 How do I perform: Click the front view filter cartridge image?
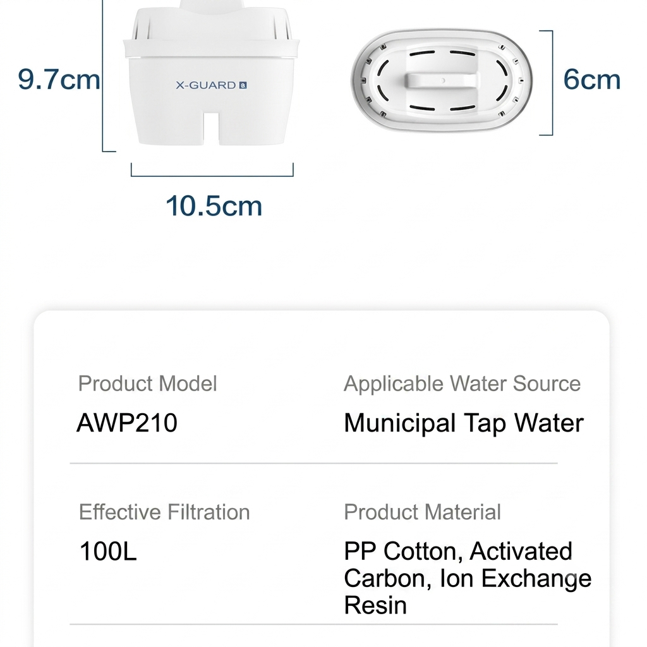(x=211, y=73)
